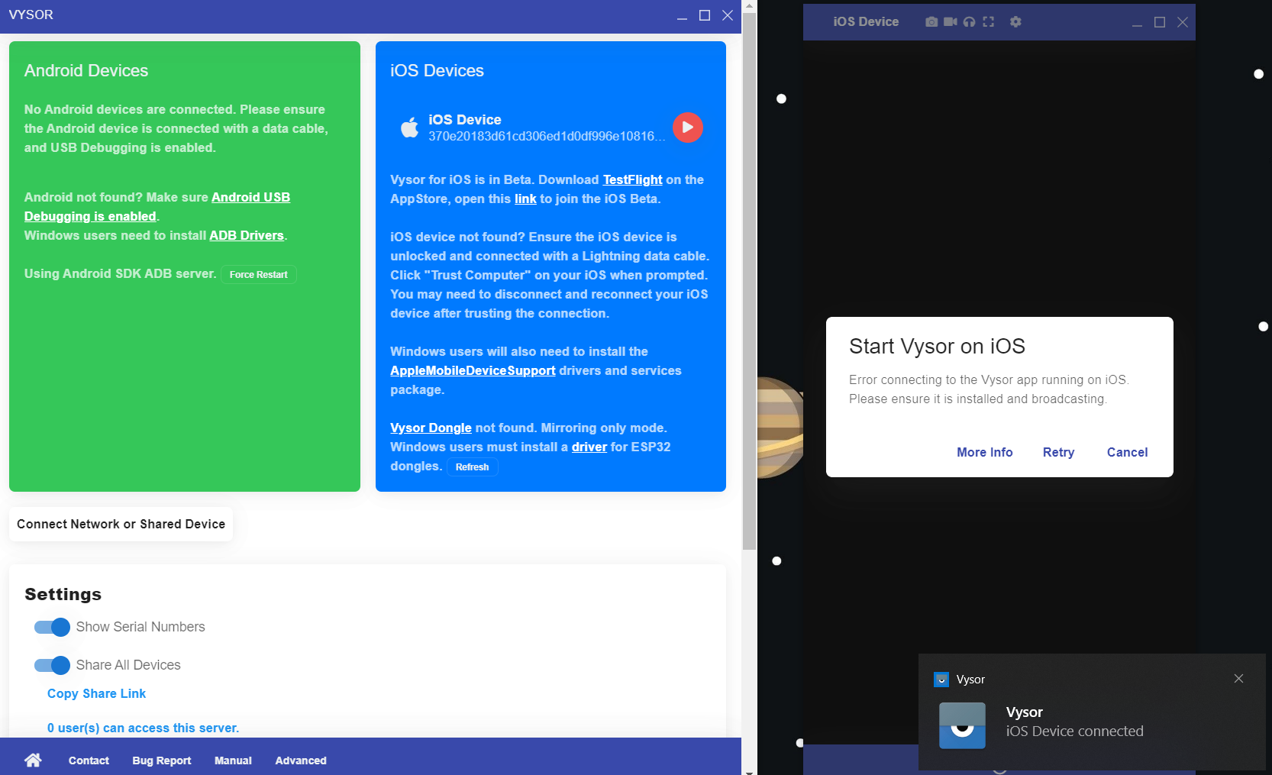Open the TestFlight link
1272x775 pixels.
point(633,179)
